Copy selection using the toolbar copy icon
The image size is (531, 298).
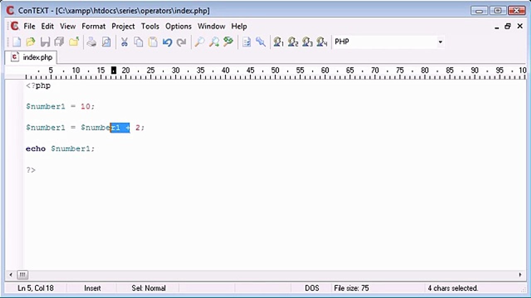click(139, 42)
